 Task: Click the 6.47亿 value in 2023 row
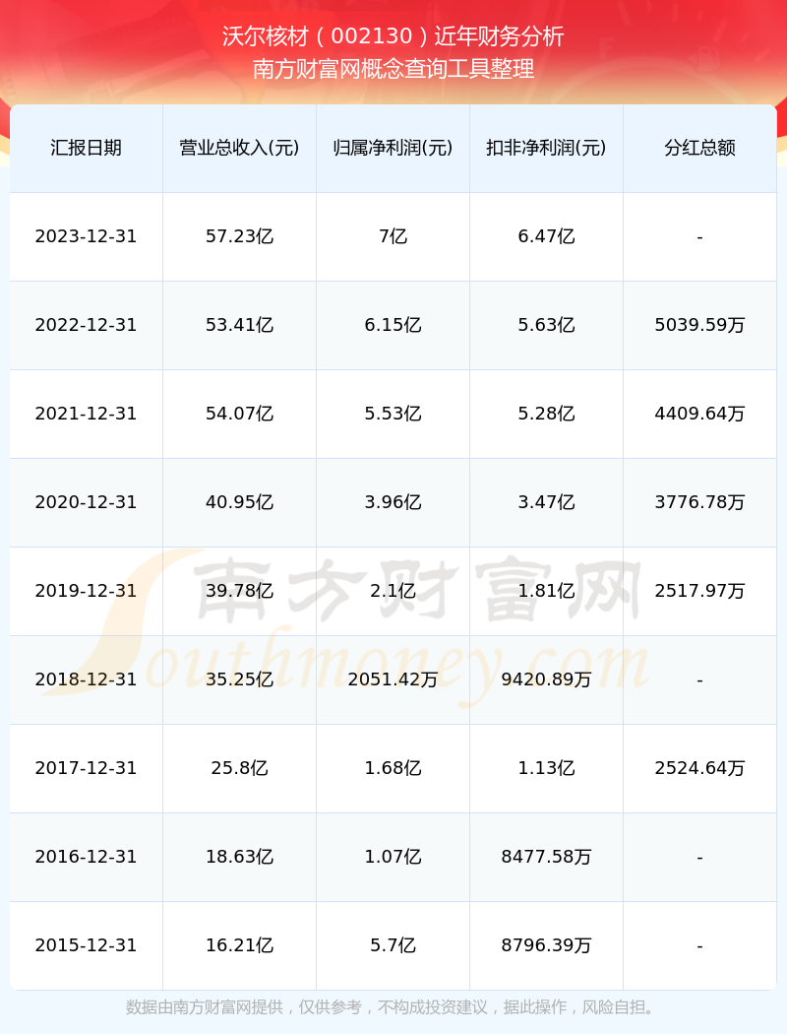click(x=547, y=236)
